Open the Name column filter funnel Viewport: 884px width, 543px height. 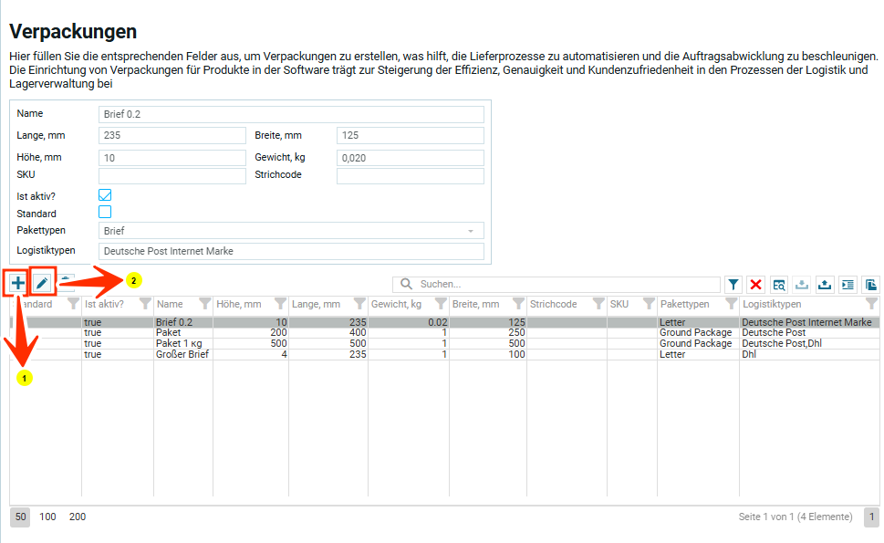[204, 304]
